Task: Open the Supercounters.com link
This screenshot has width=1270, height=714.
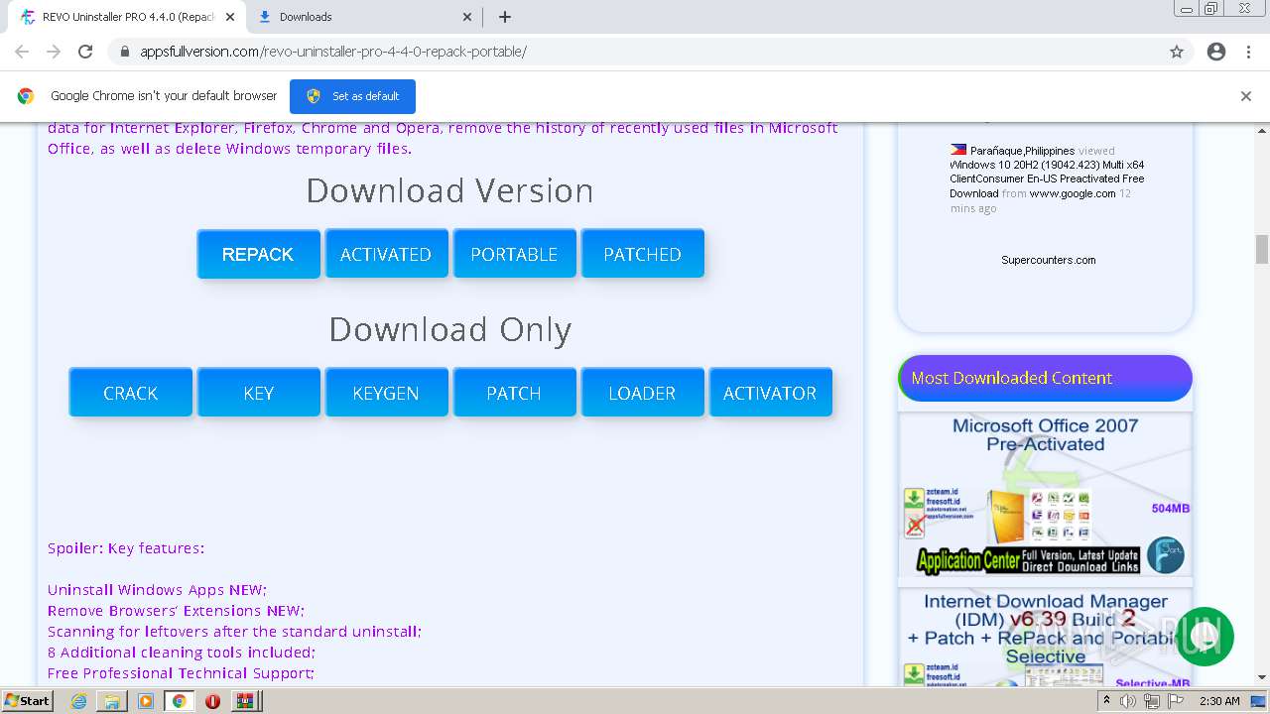Action: click(1049, 260)
